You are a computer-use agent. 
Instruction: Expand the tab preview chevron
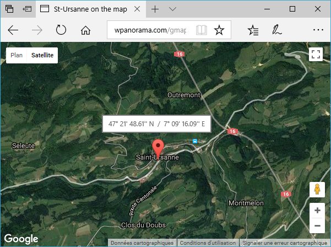(173, 9)
